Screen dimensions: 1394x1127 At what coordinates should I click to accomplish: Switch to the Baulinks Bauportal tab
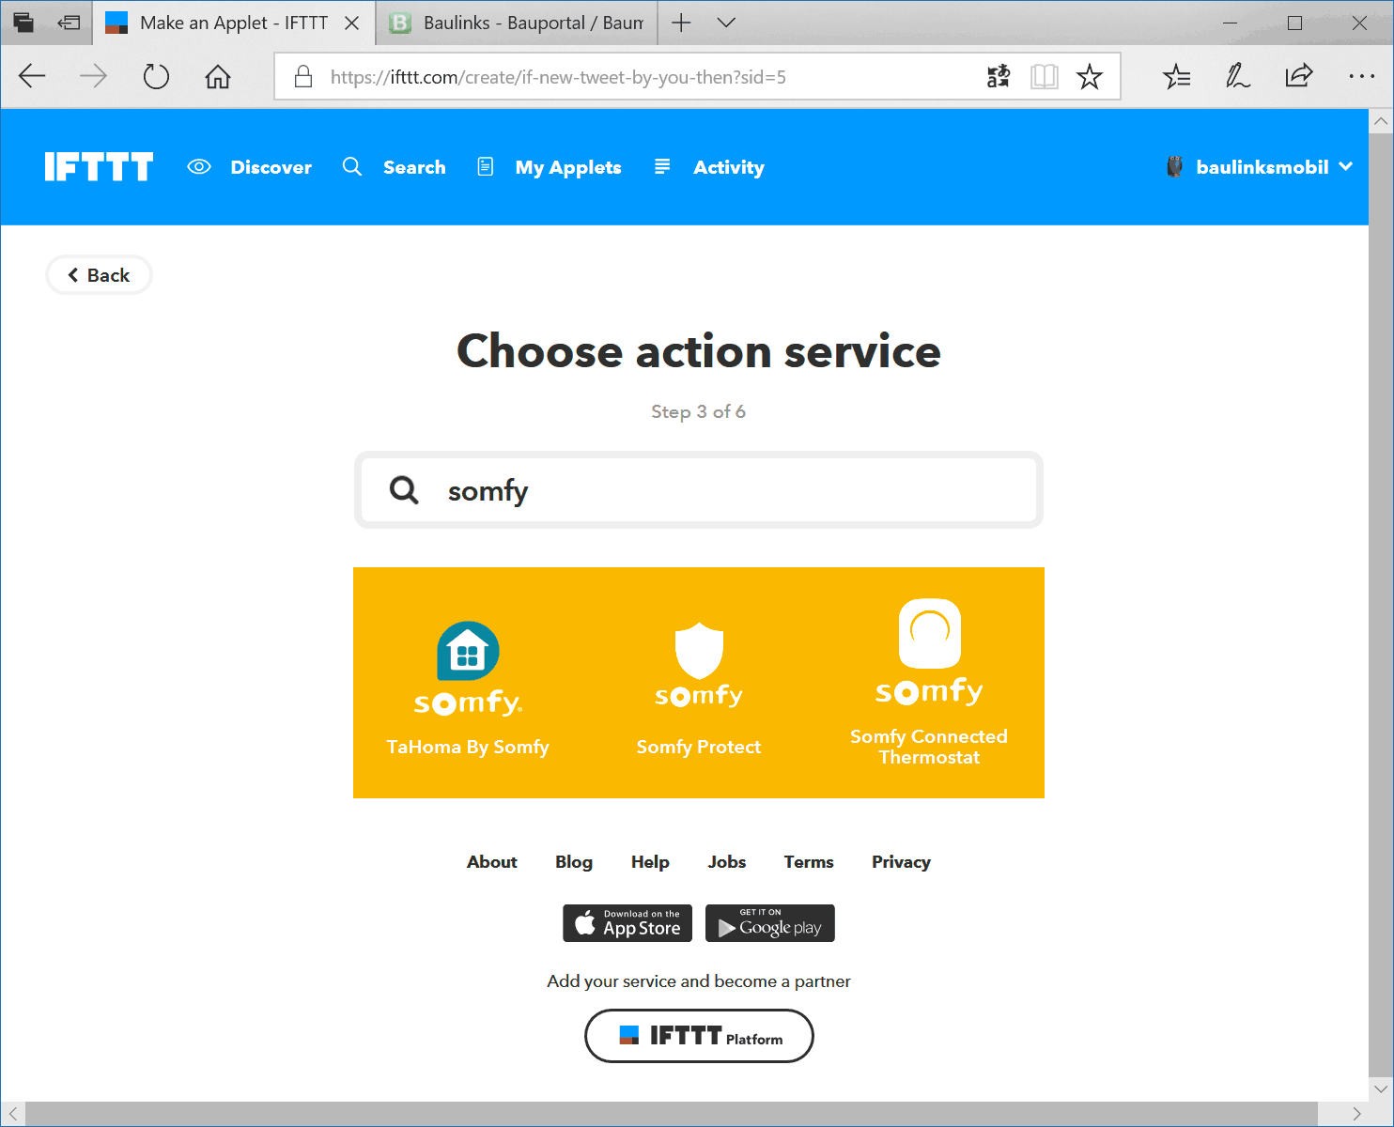517,23
